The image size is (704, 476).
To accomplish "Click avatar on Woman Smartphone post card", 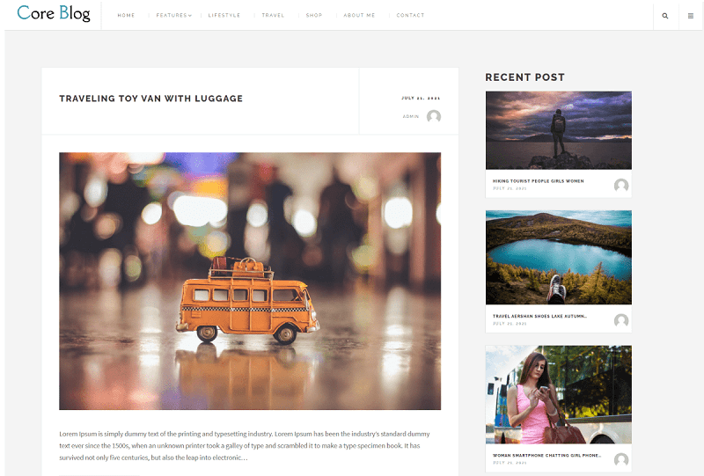I will point(621,459).
